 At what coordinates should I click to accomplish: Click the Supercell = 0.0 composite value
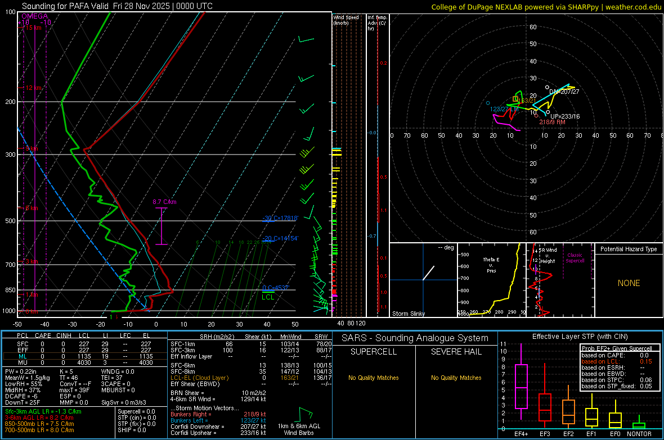coord(136,411)
